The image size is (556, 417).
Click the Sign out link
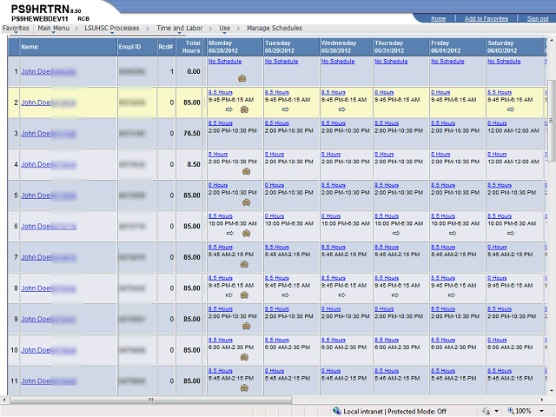[x=538, y=18]
